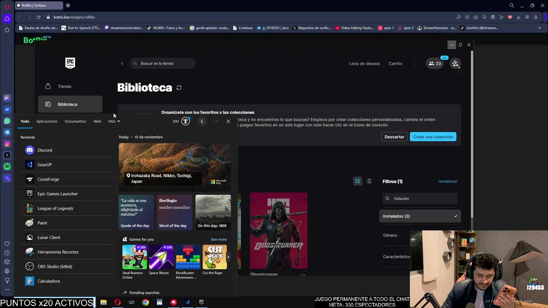Open the Epic friends list showing 23
This screenshot has width=548, height=308.
[x=435, y=63]
